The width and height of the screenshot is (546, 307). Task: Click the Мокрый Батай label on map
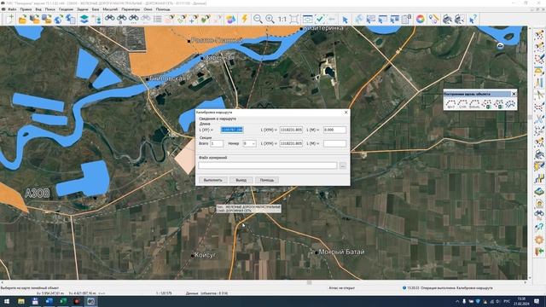pos(341,252)
